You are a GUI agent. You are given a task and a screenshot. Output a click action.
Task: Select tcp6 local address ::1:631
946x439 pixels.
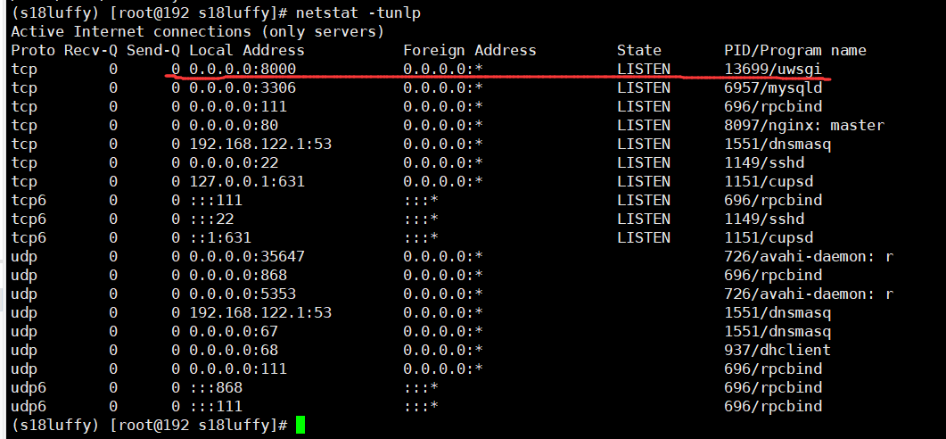coord(220,237)
